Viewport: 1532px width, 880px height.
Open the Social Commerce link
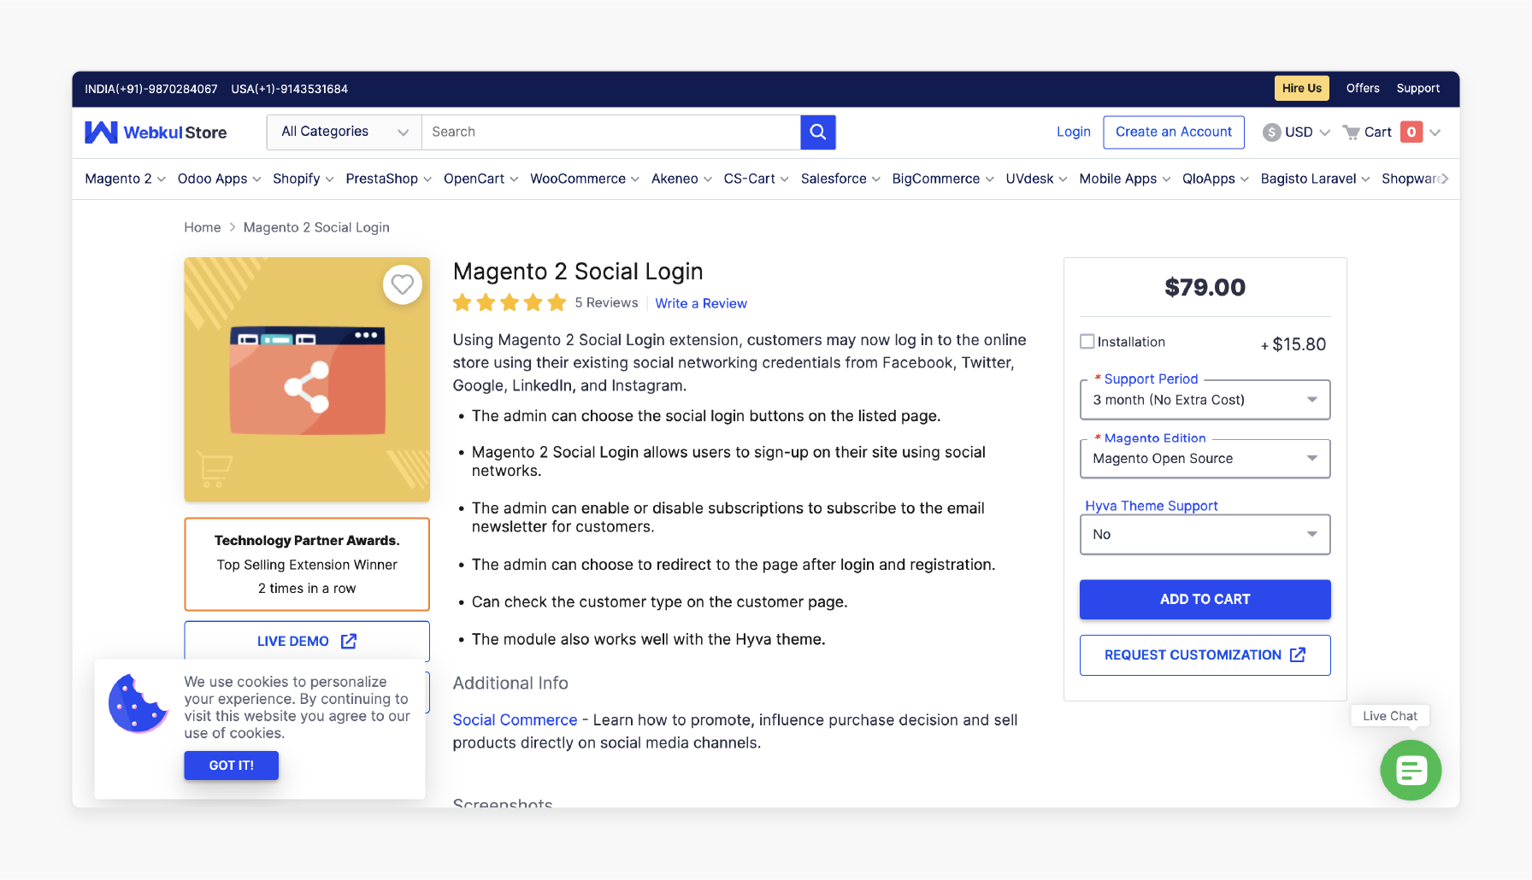515,720
